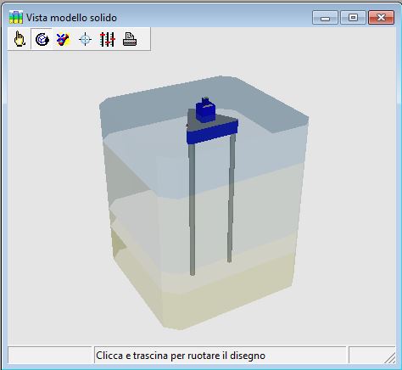This screenshot has height=370, width=402.
Task: Select the right gray pile
Action: pyautogui.click(x=232, y=198)
